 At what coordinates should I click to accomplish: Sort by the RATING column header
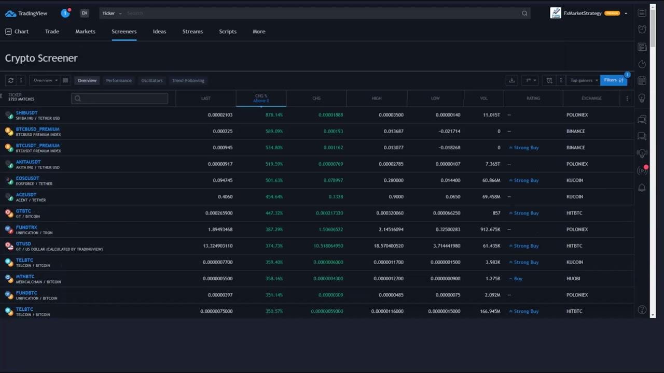pyautogui.click(x=533, y=98)
